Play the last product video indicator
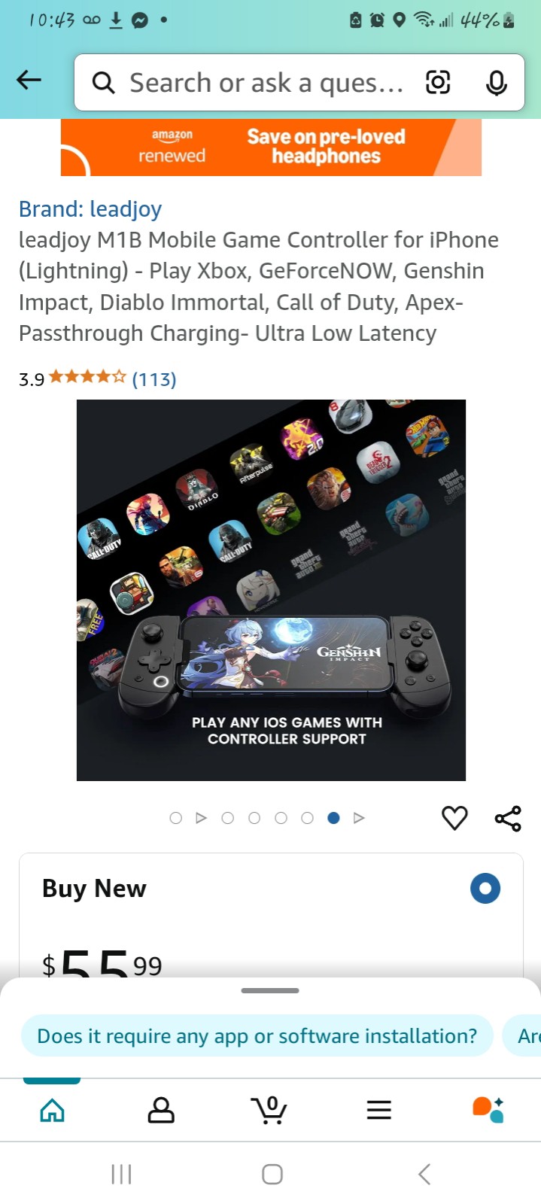This screenshot has height=1204, width=541. (x=359, y=818)
